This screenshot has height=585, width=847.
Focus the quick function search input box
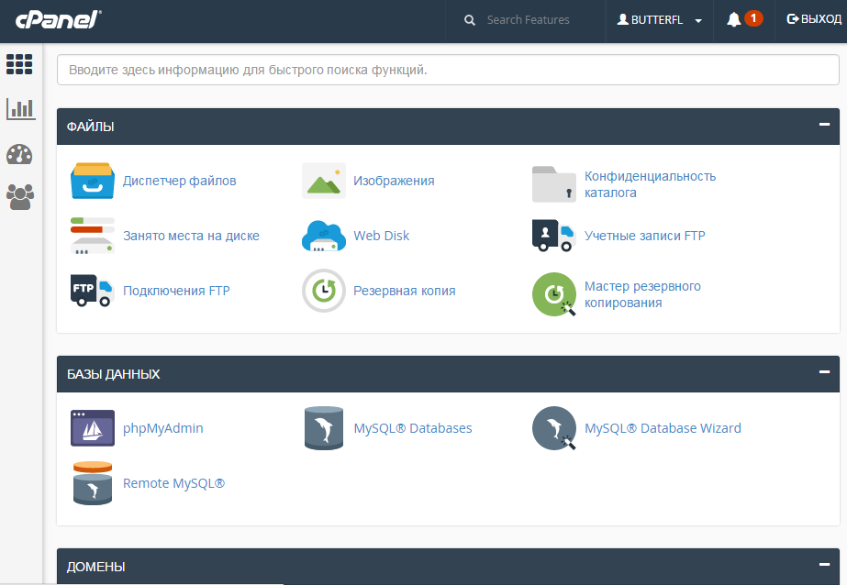pyautogui.click(x=448, y=70)
